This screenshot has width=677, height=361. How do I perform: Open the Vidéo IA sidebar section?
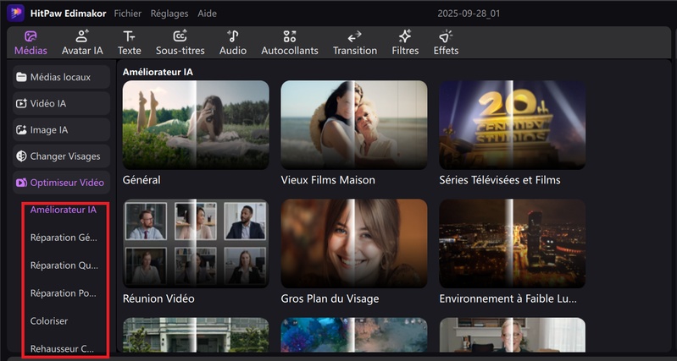point(61,104)
